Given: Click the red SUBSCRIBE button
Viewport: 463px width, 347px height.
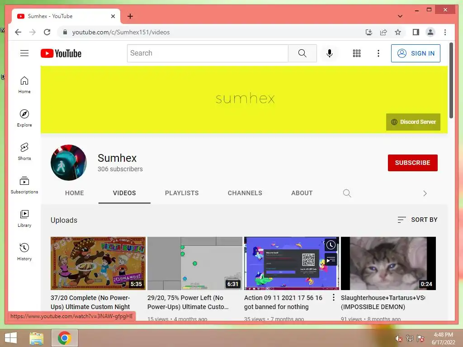Looking at the screenshot, I should point(412,163).
